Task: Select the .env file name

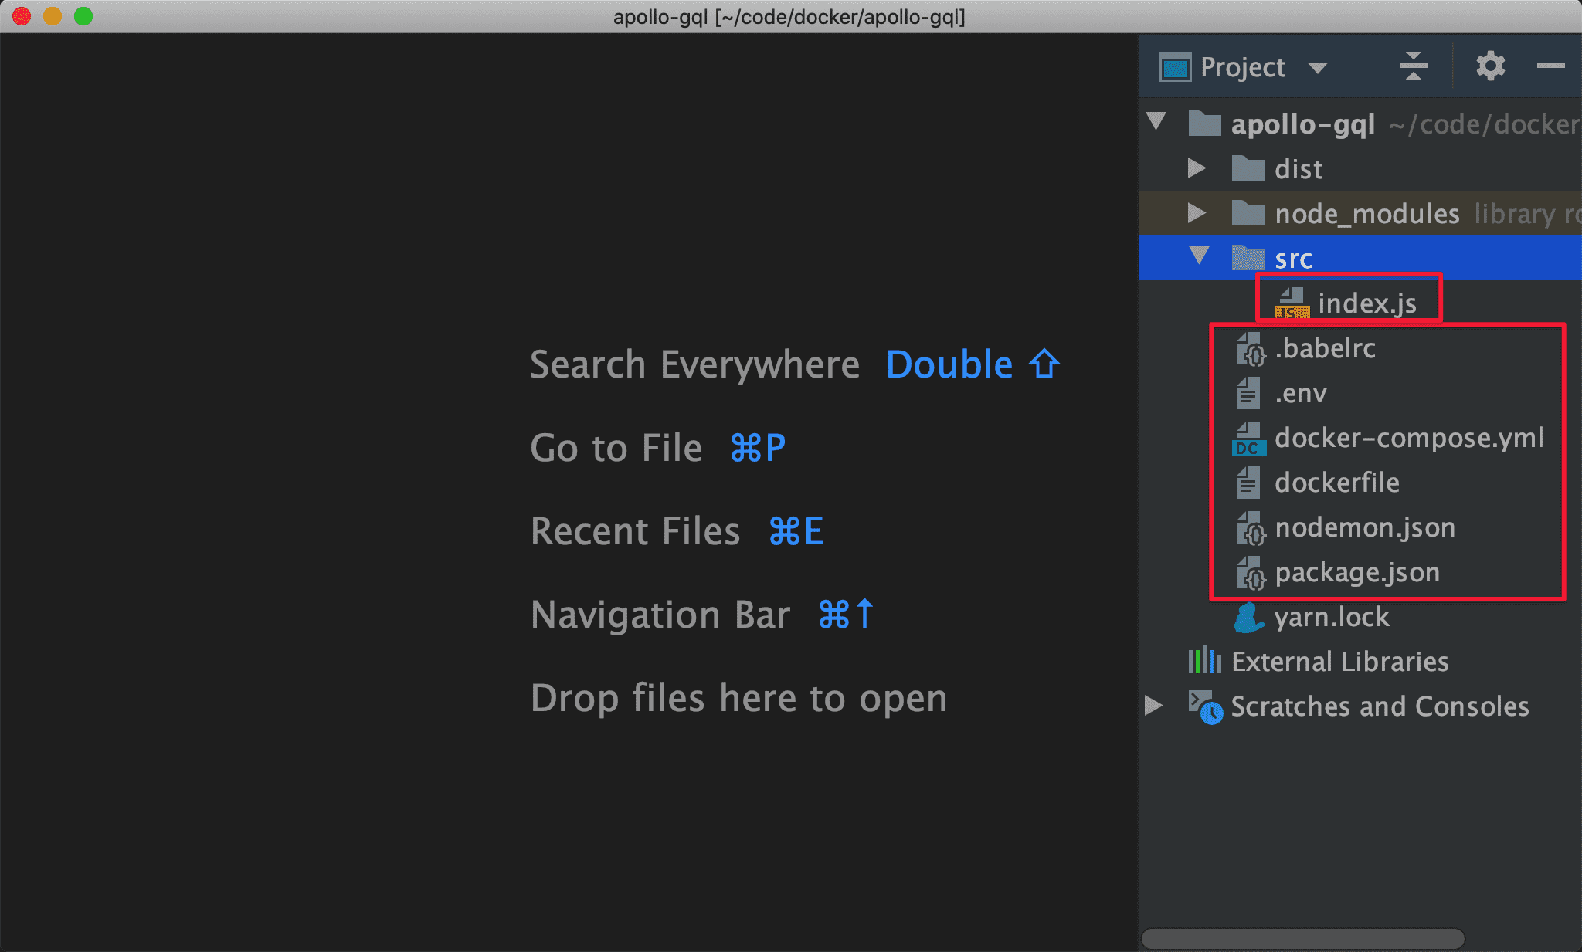Action: [1301, 394]
